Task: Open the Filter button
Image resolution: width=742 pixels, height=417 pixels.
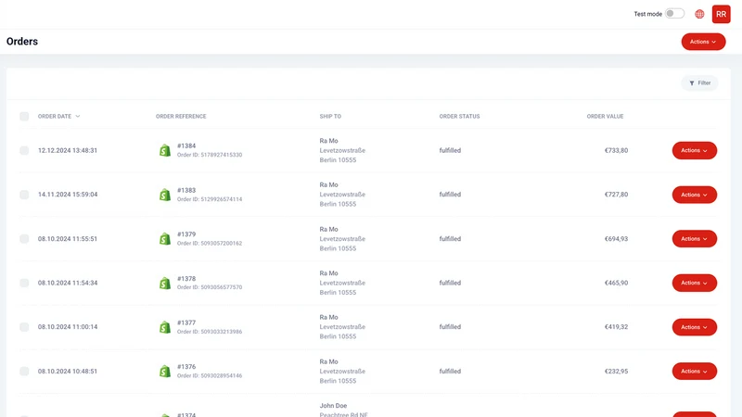Action: 699,83
